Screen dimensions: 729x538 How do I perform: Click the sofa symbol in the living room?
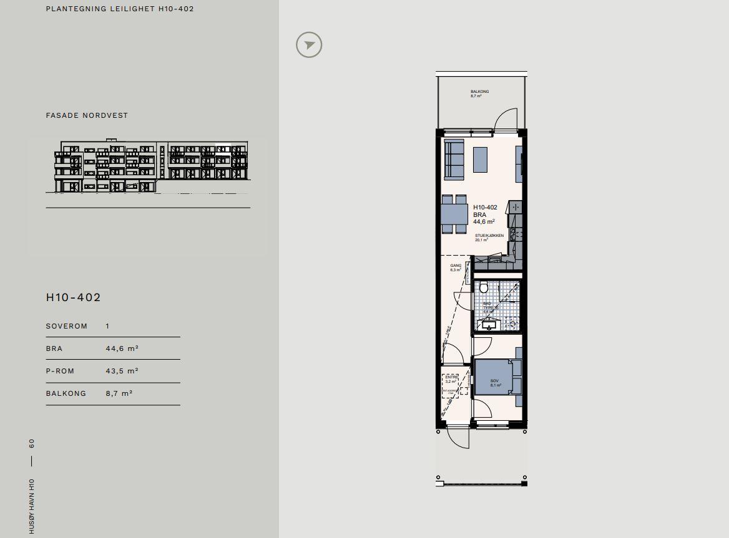454,159
